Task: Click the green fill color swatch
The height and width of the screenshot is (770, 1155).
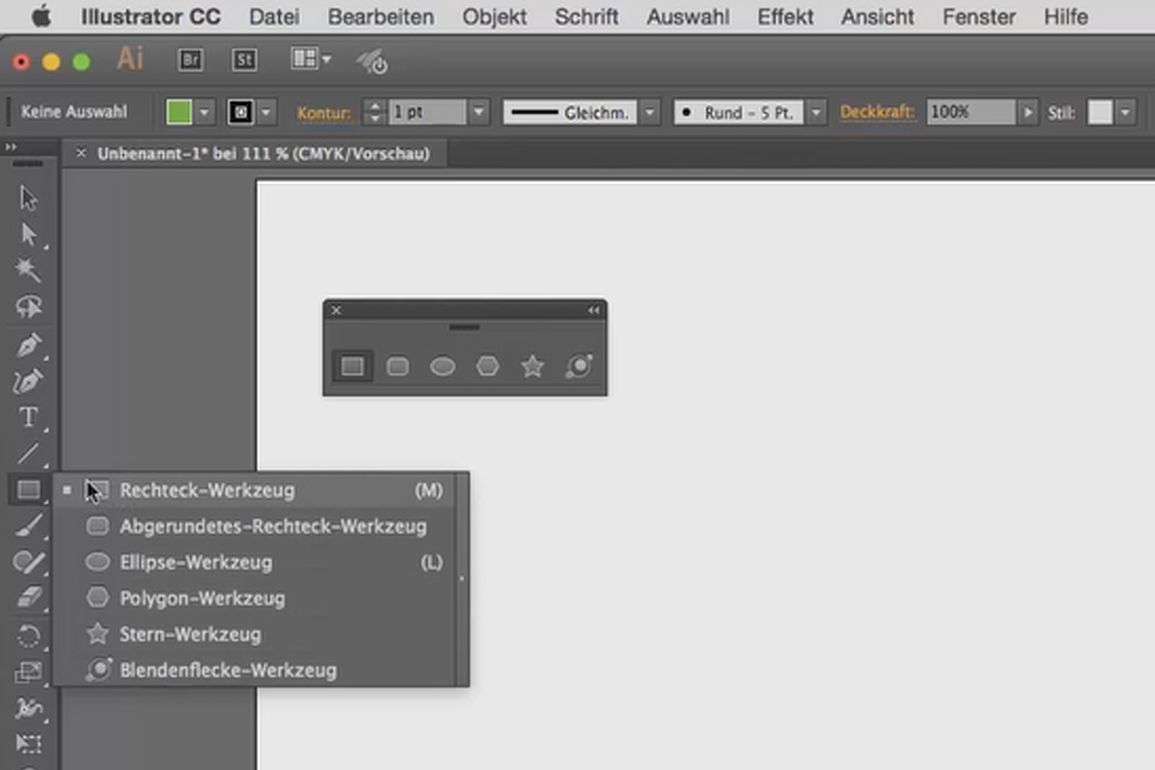Action: pos(181,112)
